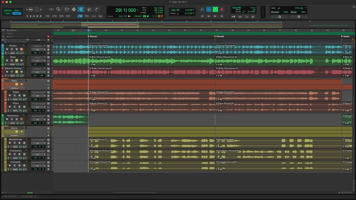Image resolution: width=356 pixels, height=200 pixels.
Task: Open the 1/16 note grid dropdown
Action: [306, 8]
